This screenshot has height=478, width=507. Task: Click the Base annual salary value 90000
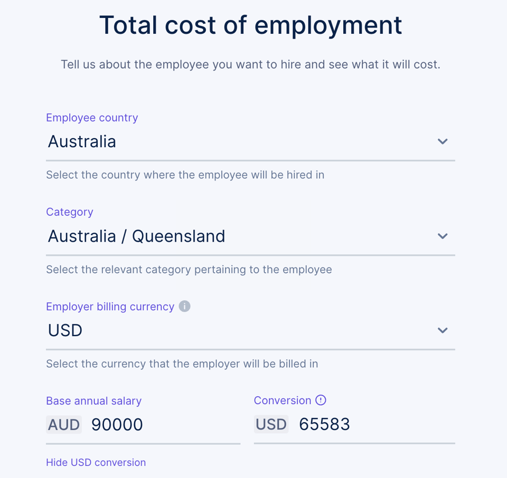(117, 424)
